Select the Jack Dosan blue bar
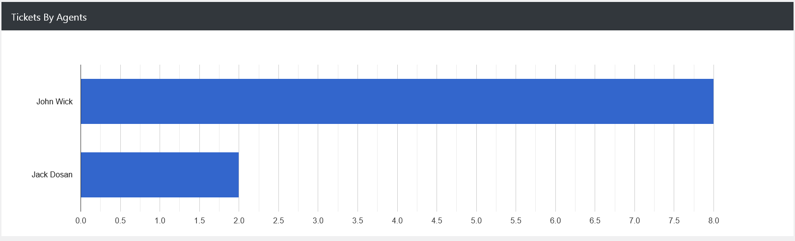795x241 pixels. pyautogui.click(x=160, y=175)
